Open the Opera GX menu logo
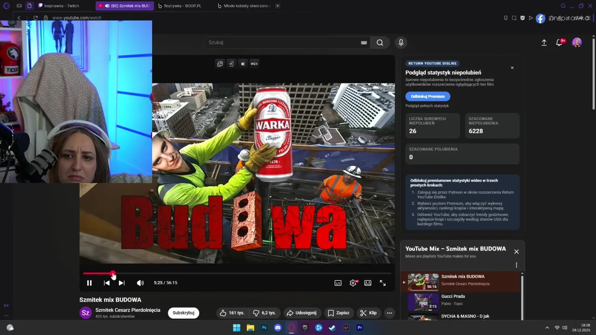 7,6
